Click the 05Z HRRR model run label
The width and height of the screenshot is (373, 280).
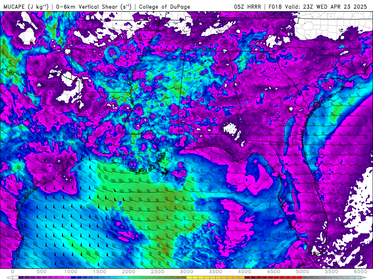pos(248,7)
